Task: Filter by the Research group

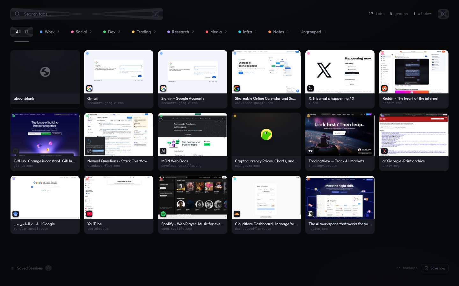Action: (x=180, y=32)
